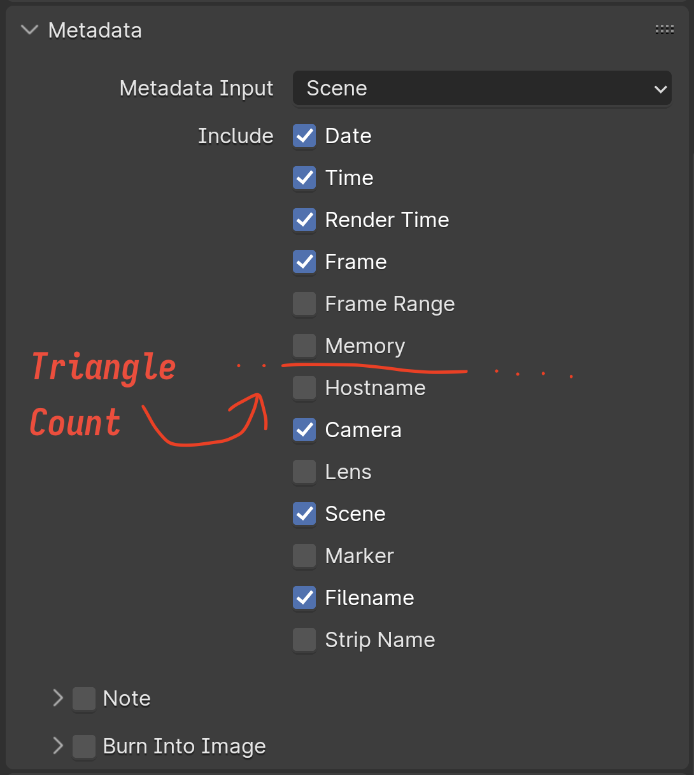Open the Metadata Input dropdown
Image resolution: width=694 pixels, height=775 pixels.
coord(482,88)
